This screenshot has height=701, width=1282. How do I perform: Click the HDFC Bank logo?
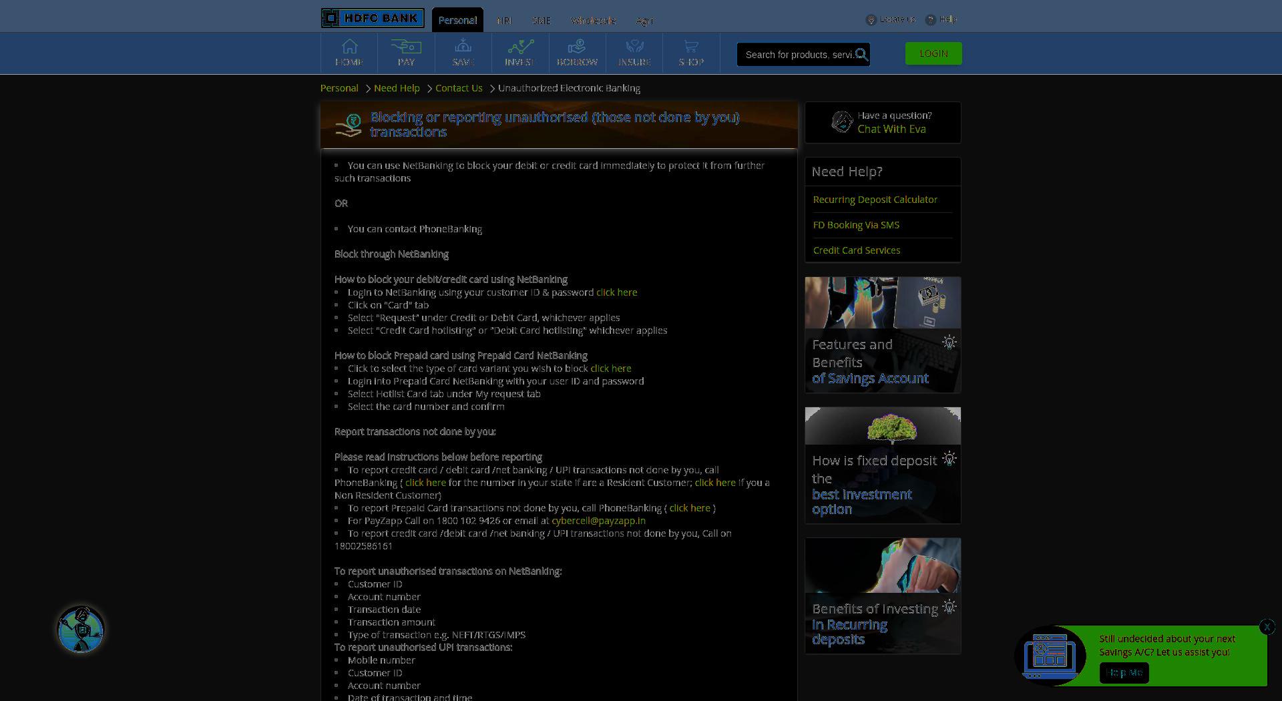tap(373, 18)
